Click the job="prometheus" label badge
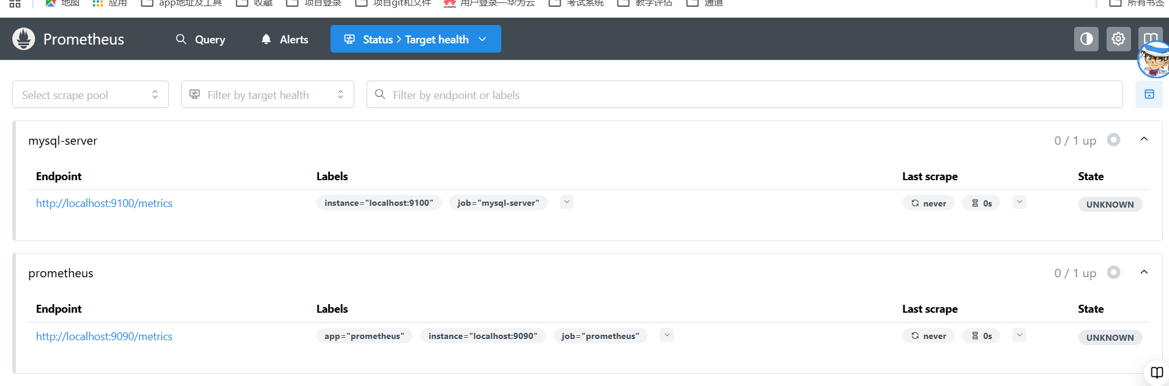The width and height of the screenshot is (1169, 386). click(600, 336)
